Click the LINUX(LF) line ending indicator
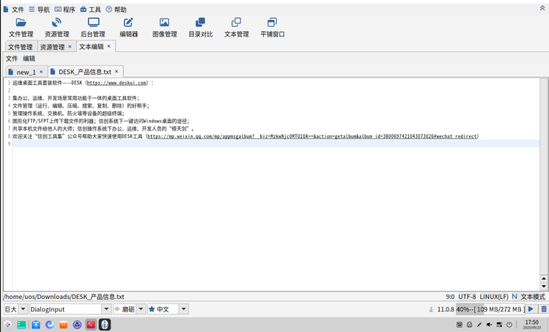 click(494, 296)
